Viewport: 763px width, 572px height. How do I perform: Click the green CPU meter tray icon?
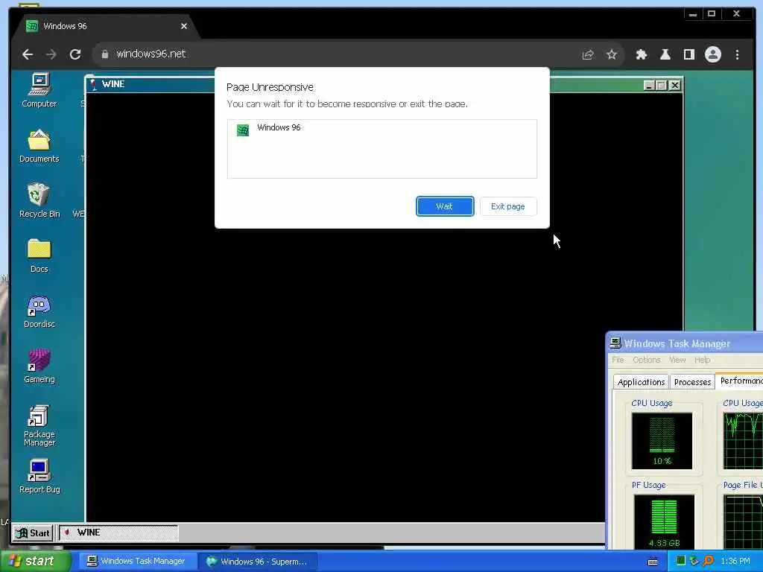pyautogui.click(x=681, y=561)
